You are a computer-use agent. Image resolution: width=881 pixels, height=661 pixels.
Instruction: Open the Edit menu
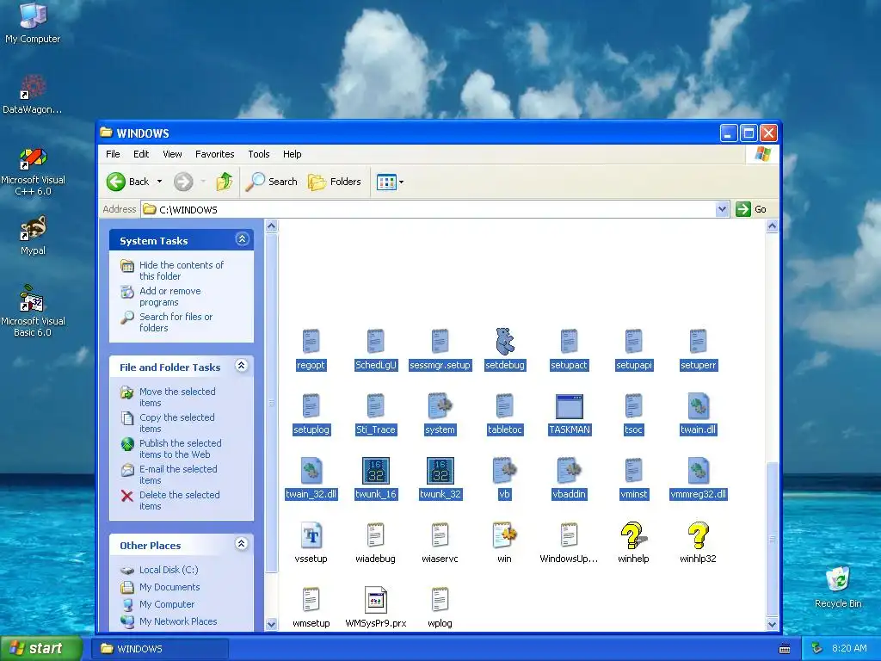pyautogui.click(x=141, y=154)
